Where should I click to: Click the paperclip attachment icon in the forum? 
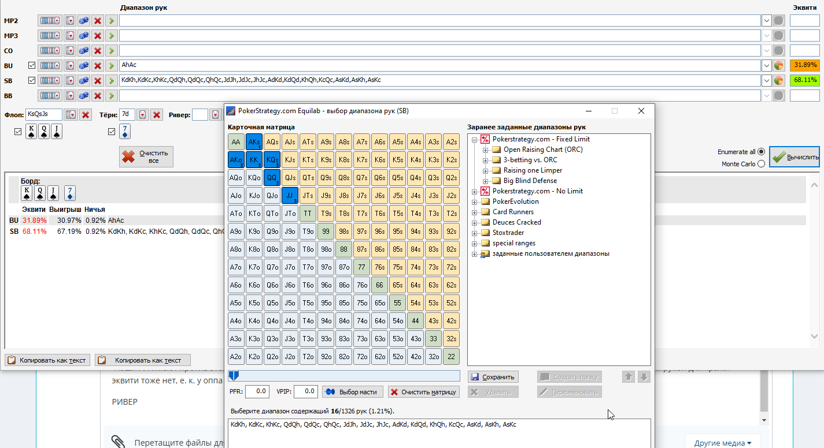point(119,442)
